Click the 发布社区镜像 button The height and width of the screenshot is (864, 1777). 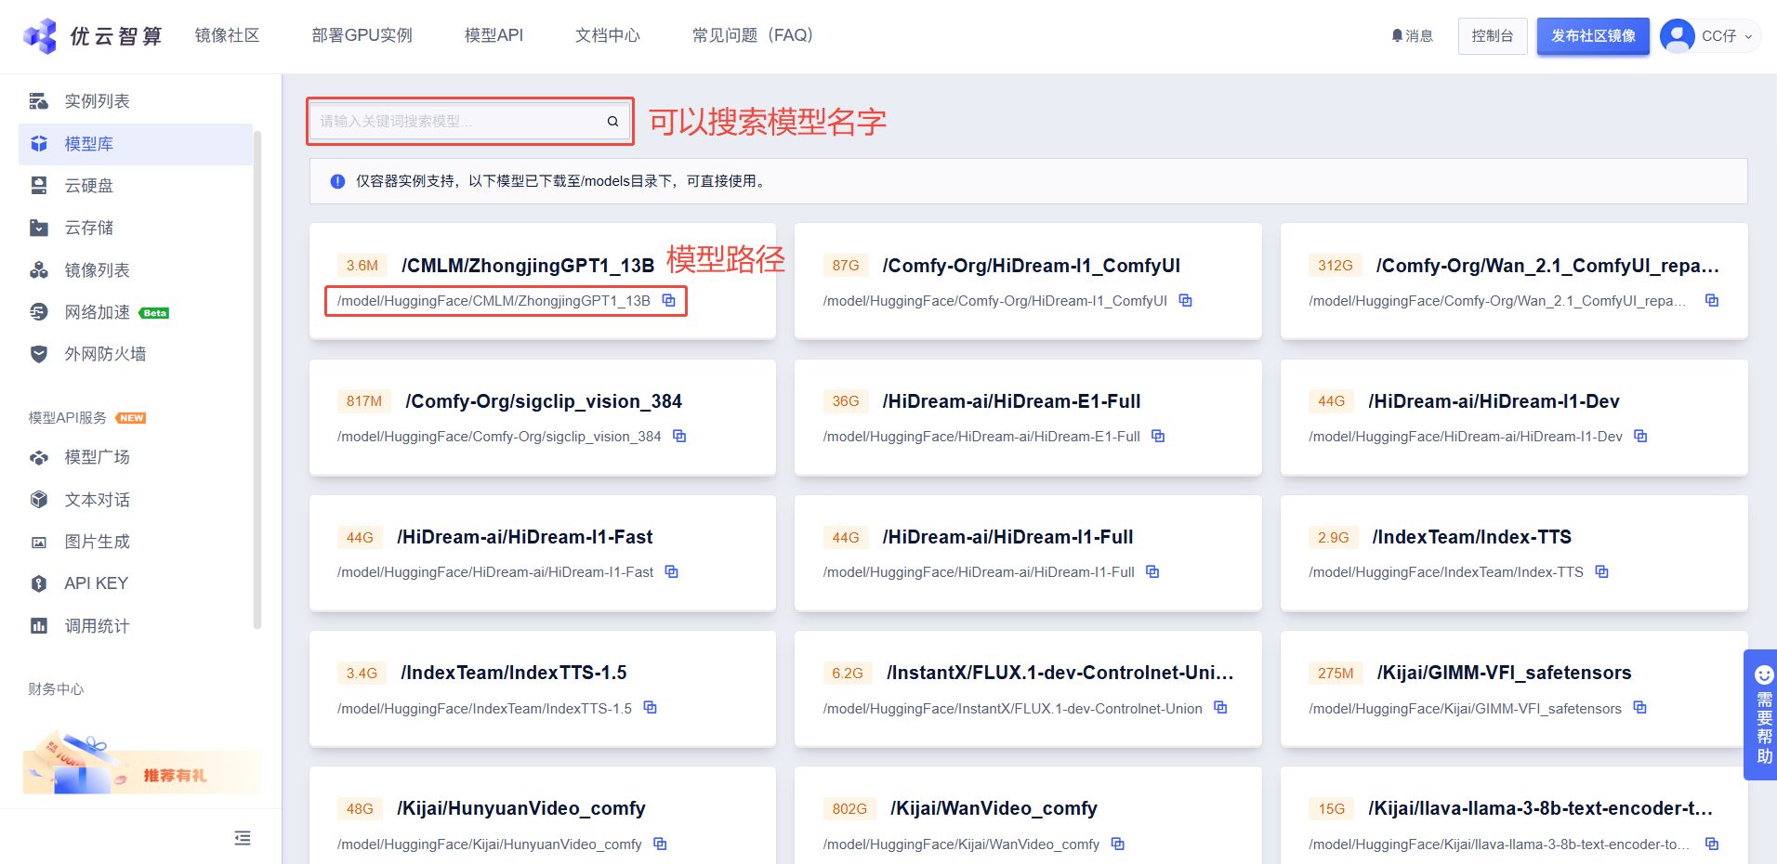pyautogui.click(x=1593, y=36)
